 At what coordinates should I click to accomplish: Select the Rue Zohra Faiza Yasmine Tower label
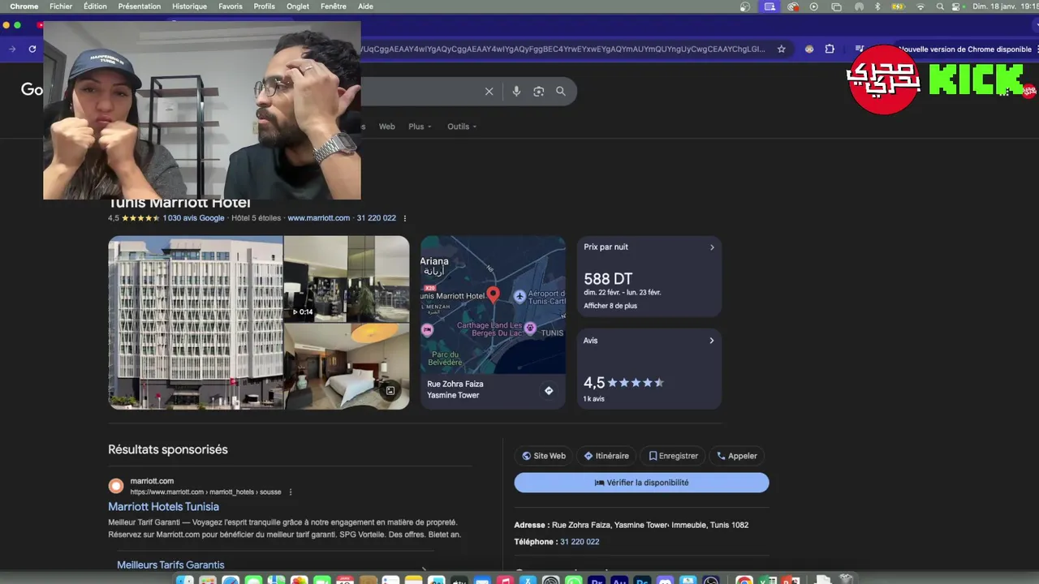[455, 389]
